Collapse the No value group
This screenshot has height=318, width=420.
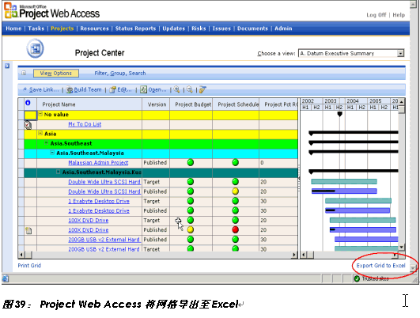pos(40,114)
